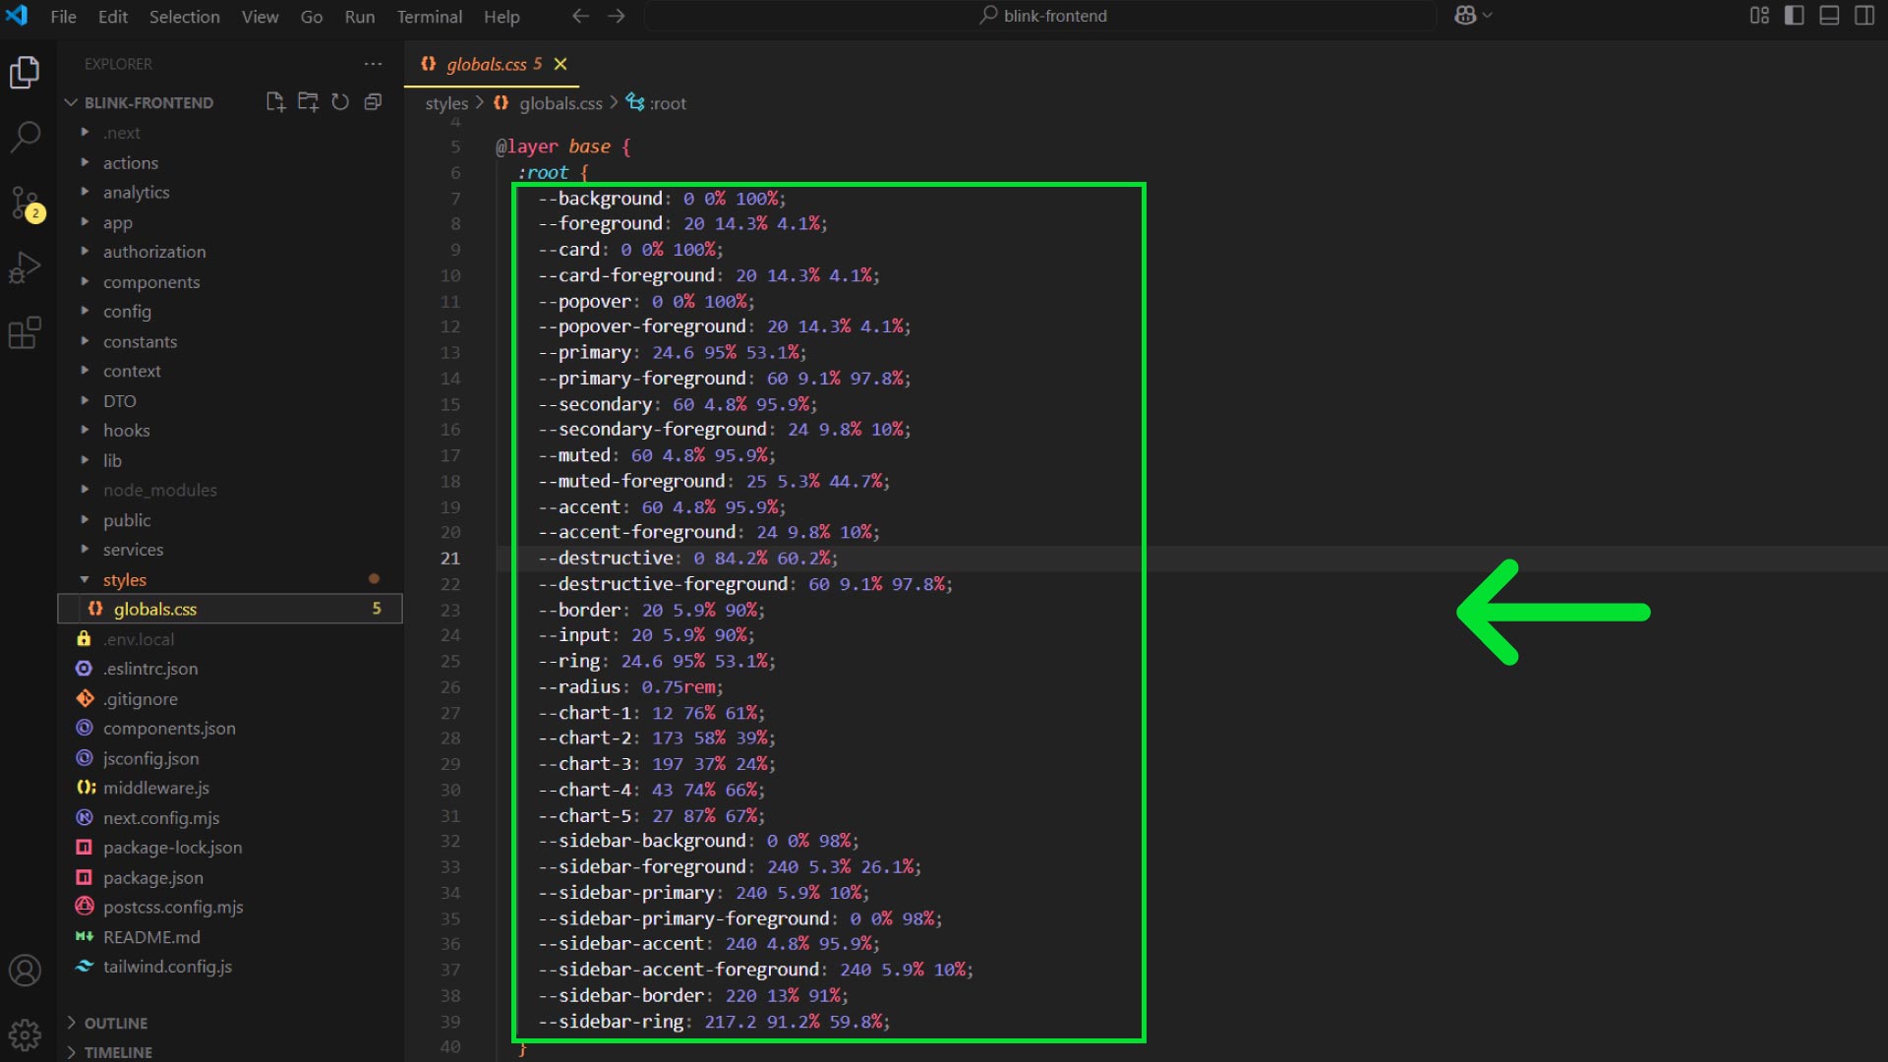Open tailwind.config.js file
The image size is (1888, 1062).
point(167,967)
